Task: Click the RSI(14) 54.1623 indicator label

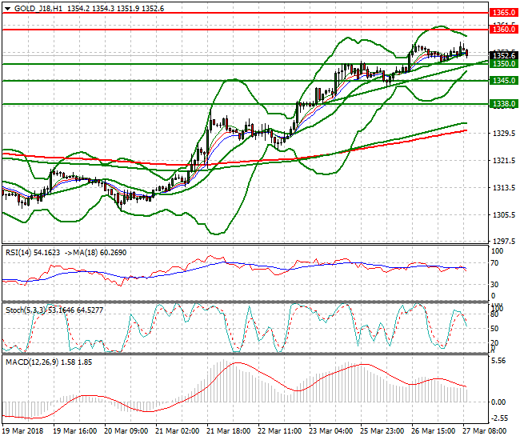Action: click(33, 253)
